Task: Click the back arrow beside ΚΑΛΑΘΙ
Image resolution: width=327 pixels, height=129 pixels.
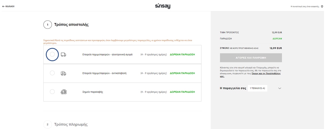Action: coord(3,6)
